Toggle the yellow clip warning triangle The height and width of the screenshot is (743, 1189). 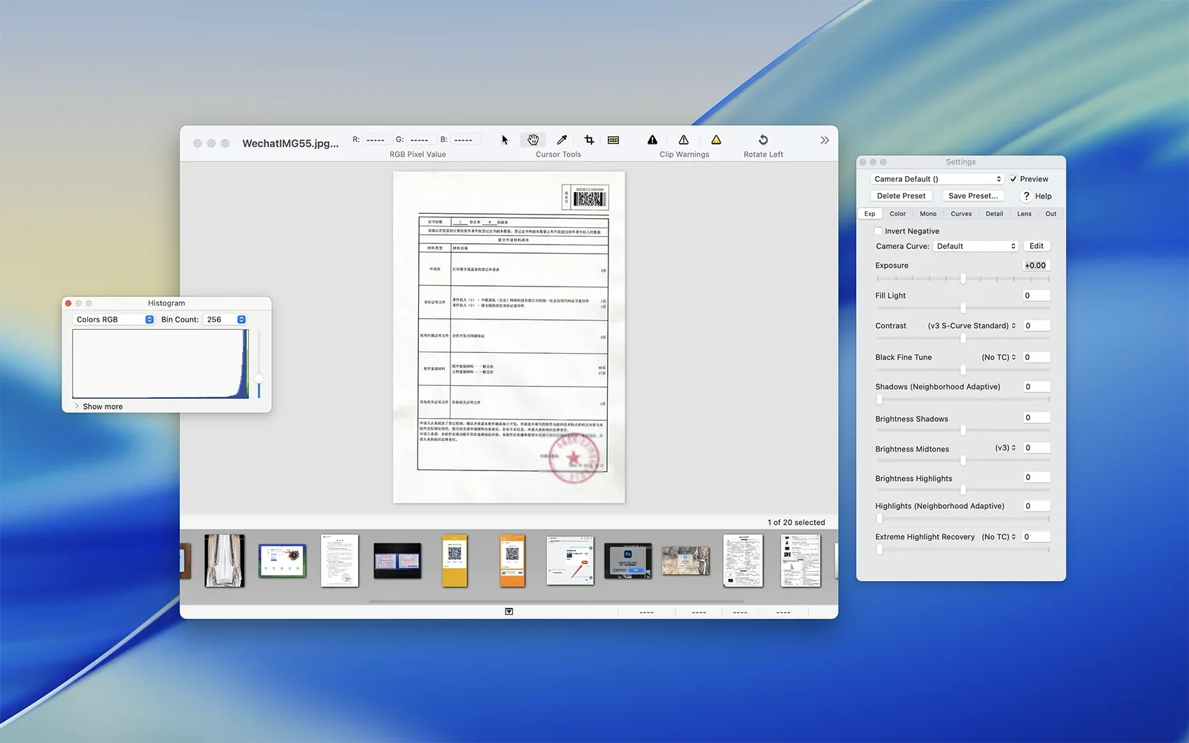click(x=716, y=140)
